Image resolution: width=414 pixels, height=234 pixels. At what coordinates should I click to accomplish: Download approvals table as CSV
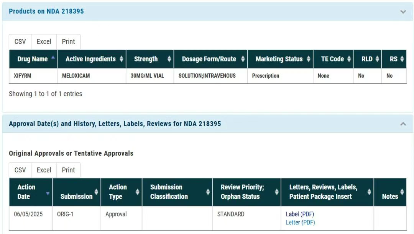pos(20,170)
